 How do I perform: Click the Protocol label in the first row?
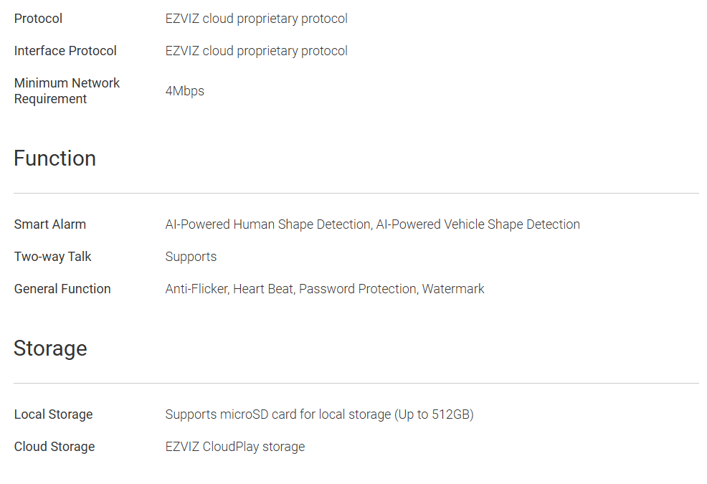tap(38, 19)
